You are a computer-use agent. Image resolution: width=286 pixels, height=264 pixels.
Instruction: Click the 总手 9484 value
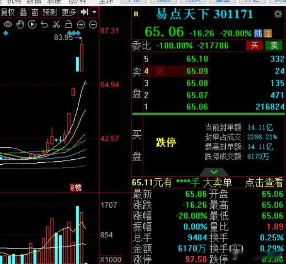(x=197, y=238)
